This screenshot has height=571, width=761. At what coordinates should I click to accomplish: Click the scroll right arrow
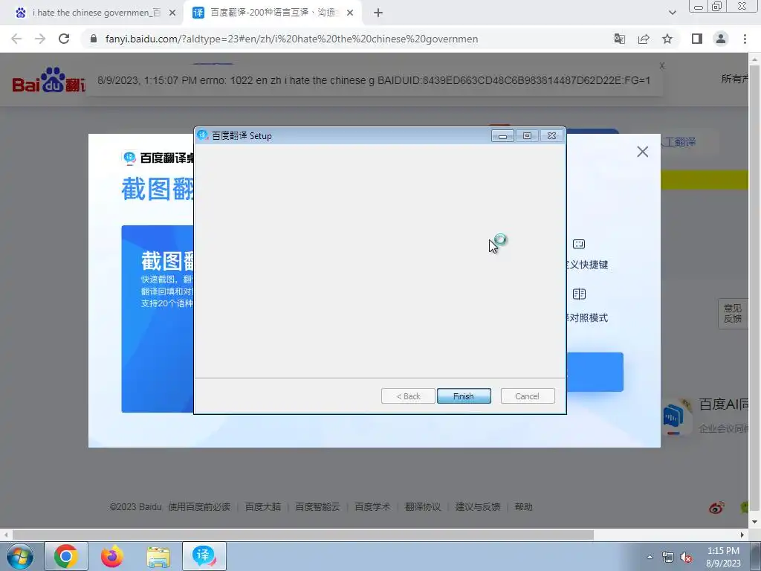[742, 535]
